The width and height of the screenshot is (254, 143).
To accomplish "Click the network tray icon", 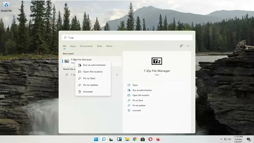I will pos(225,139).
